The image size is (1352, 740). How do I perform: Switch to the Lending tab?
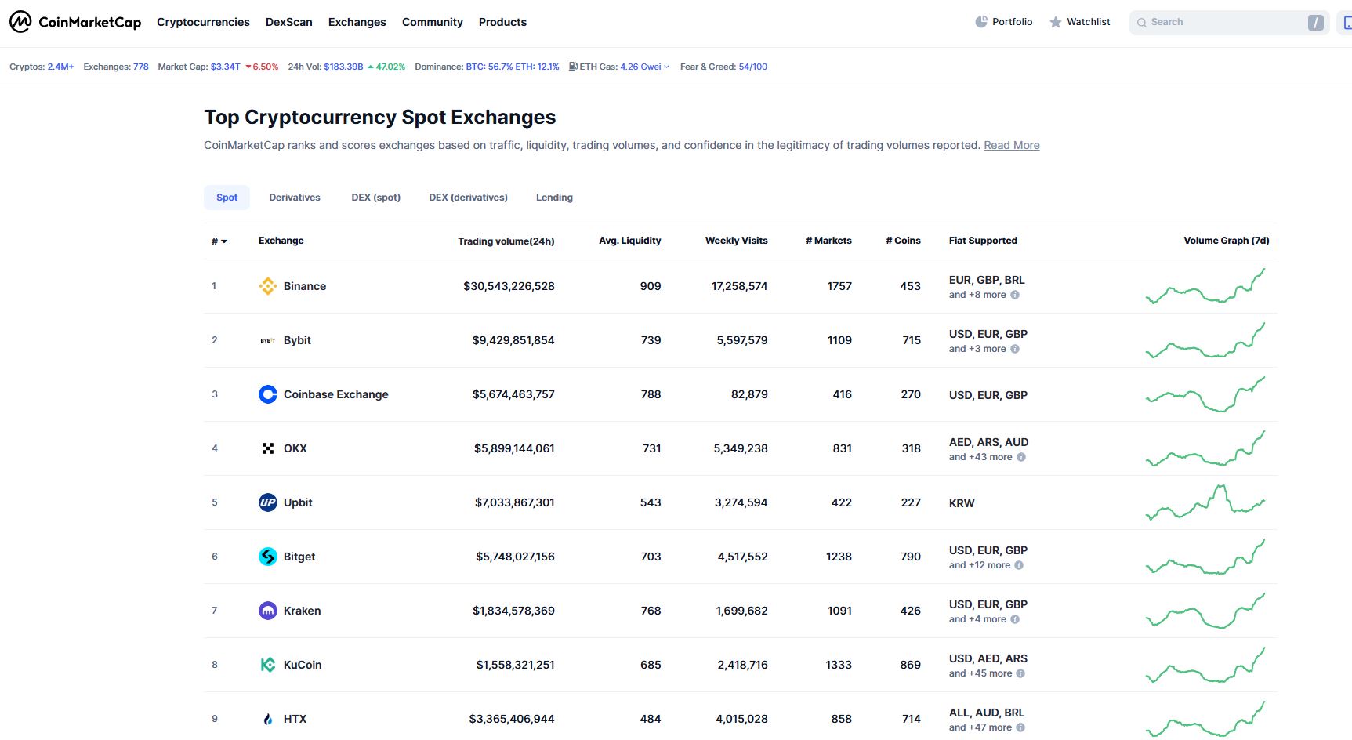[554, 198]
